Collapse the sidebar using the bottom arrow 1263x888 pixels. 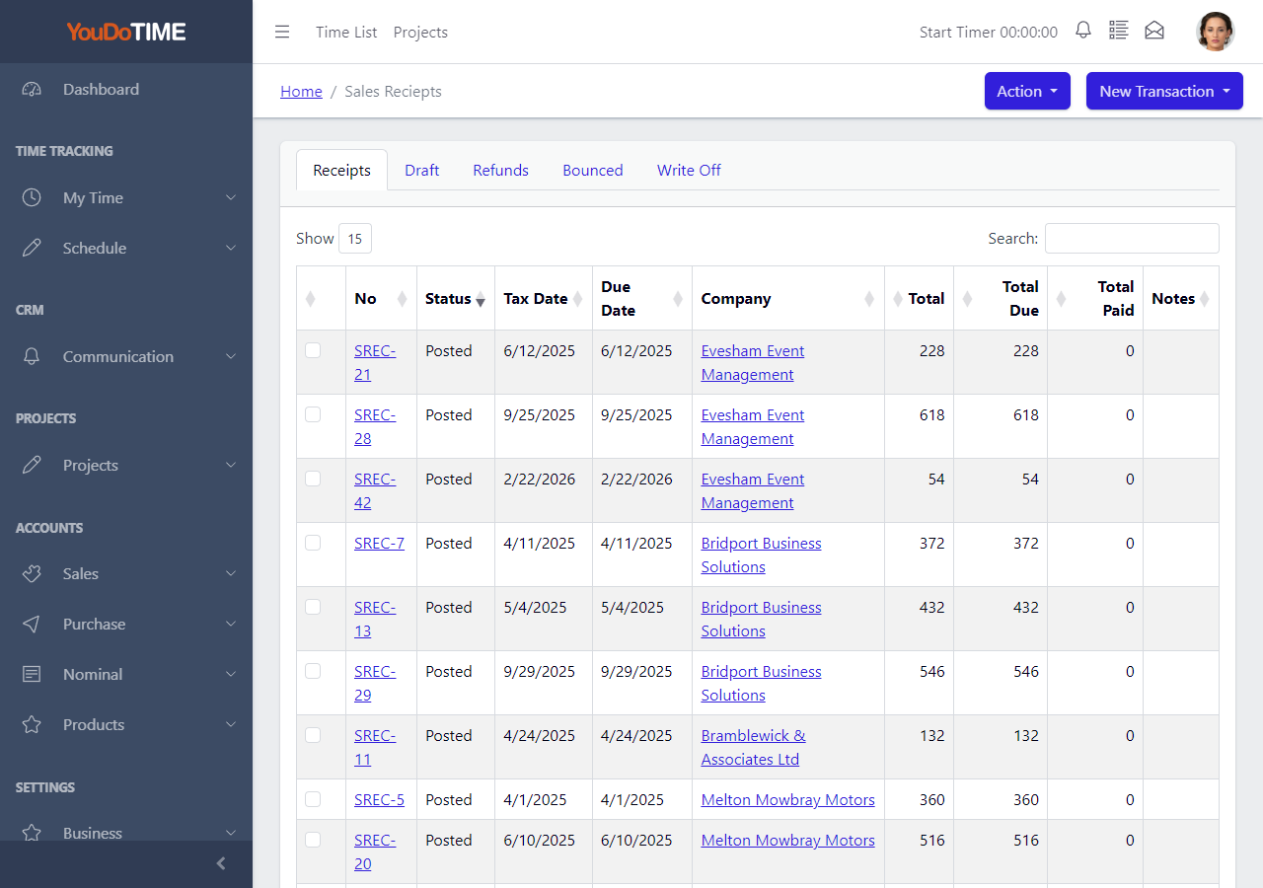221,863
